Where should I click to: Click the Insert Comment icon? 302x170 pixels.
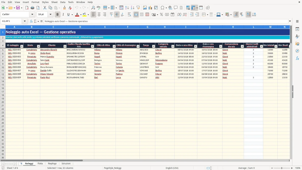tap(176, 8)
